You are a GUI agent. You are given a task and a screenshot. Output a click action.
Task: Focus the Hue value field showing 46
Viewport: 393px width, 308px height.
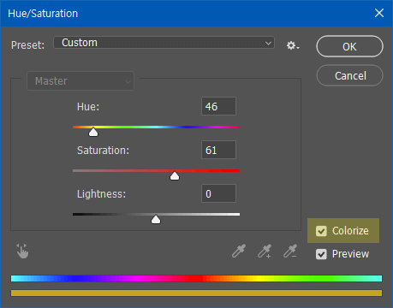pyautogui.click(x=218, y=106)
